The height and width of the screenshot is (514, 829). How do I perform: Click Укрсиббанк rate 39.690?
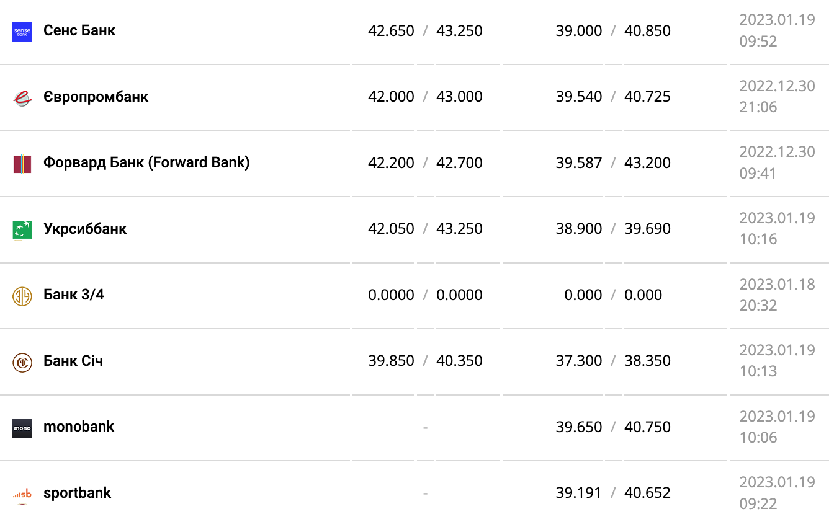[x=647, y=229]
